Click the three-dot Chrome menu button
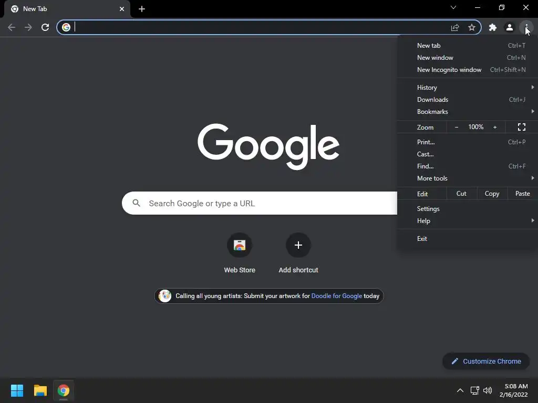 tap(526, 27)
